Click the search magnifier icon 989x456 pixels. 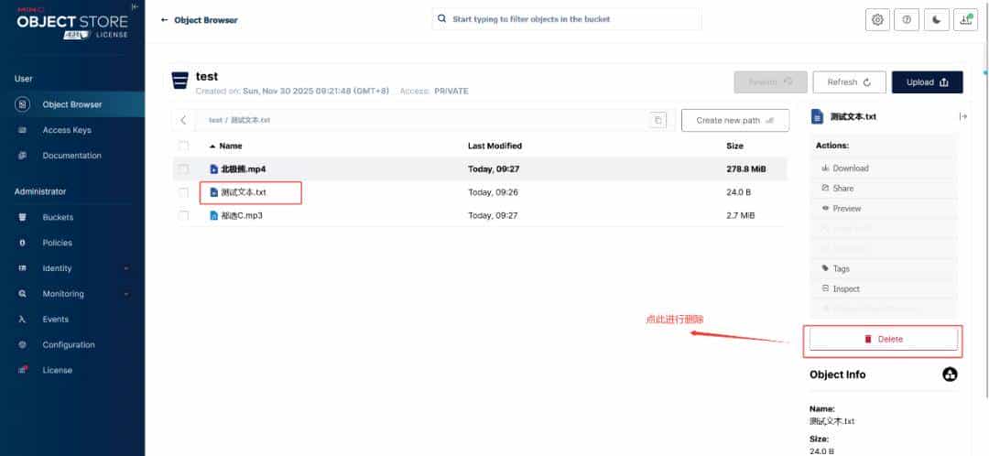point(442,19)
